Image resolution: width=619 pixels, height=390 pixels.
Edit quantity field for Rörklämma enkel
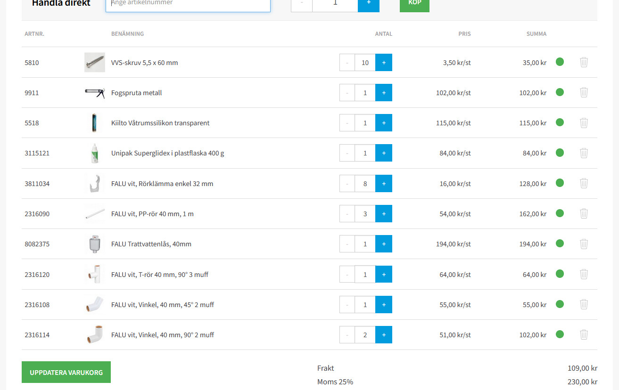click(x=365, y=184)
